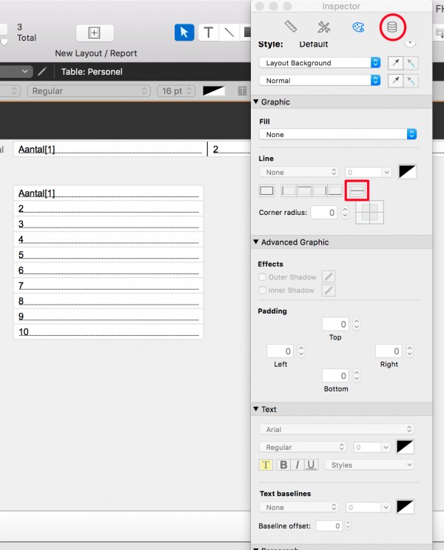
Task: Toggle Bold in the Text section
Action: pyautogui.click(x=283, y=465)
